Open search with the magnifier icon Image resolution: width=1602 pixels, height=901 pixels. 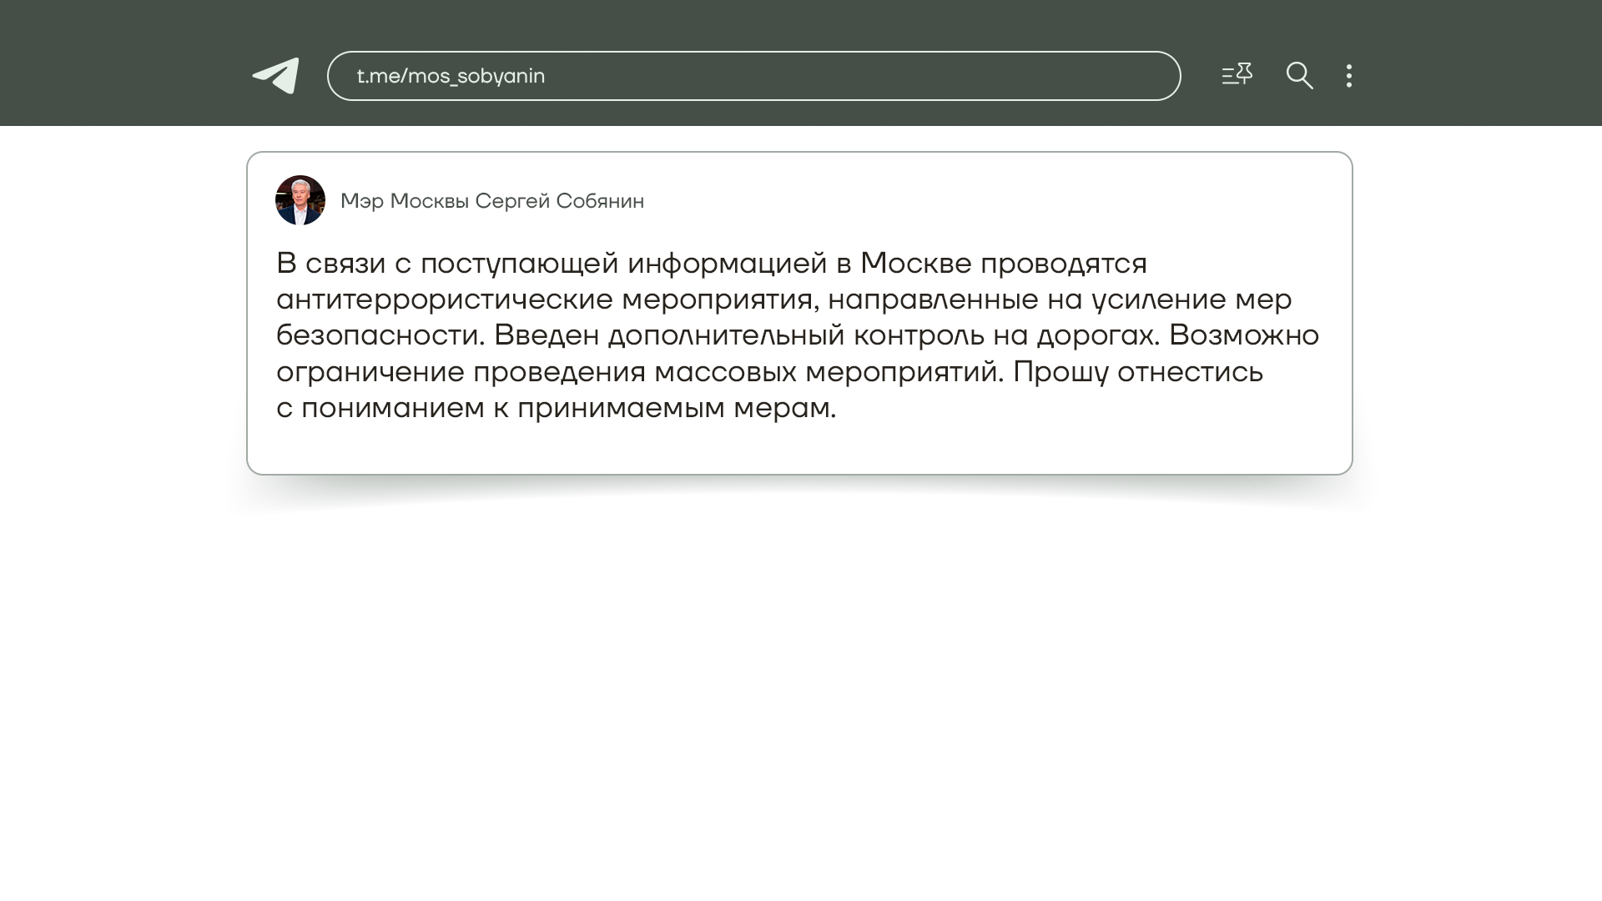(x=1299, y=76)
